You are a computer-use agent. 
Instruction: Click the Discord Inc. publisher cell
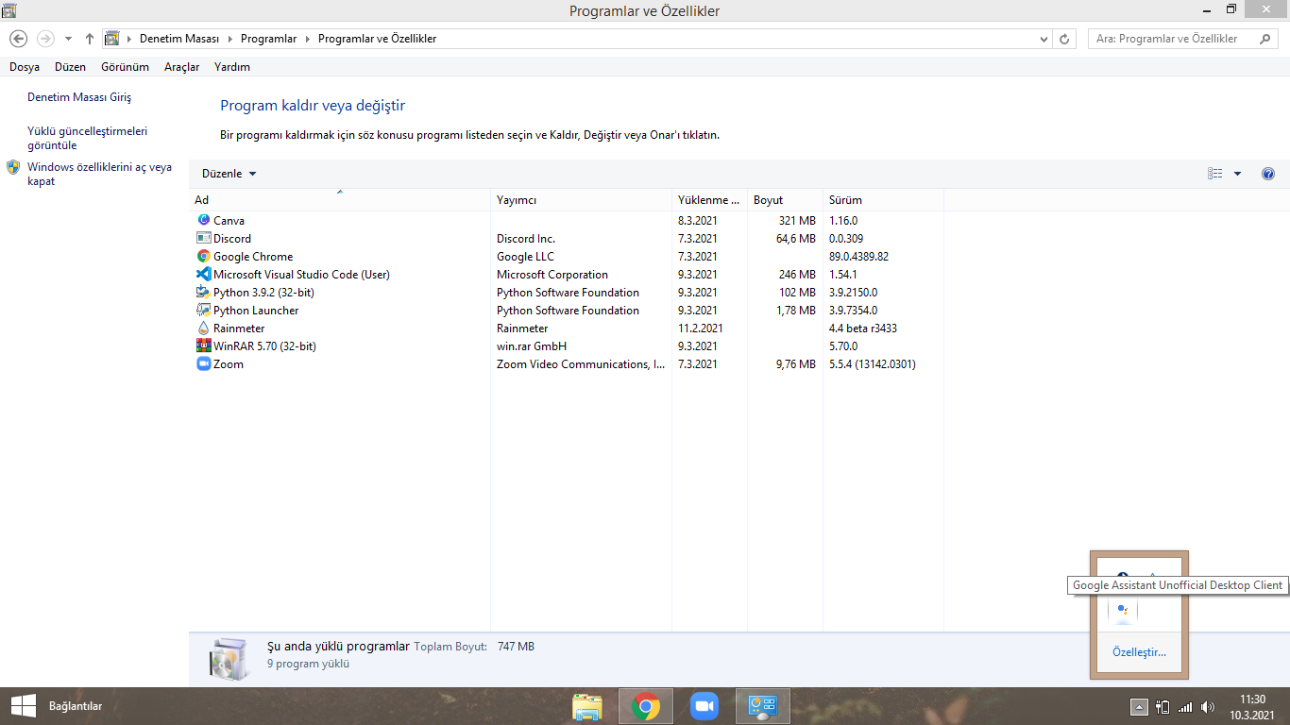click(526, 239)
